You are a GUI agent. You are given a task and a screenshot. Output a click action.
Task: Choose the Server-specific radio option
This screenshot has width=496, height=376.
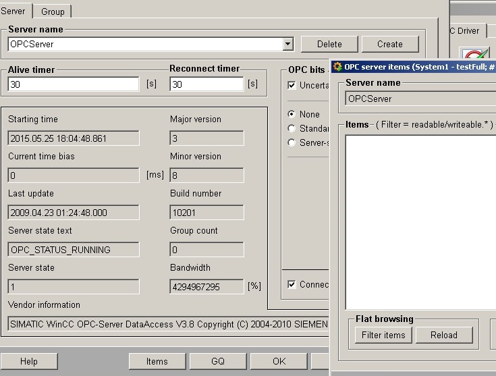tap(292, 142)
